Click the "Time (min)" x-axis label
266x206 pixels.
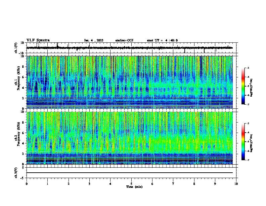click(x=134, y=187)
